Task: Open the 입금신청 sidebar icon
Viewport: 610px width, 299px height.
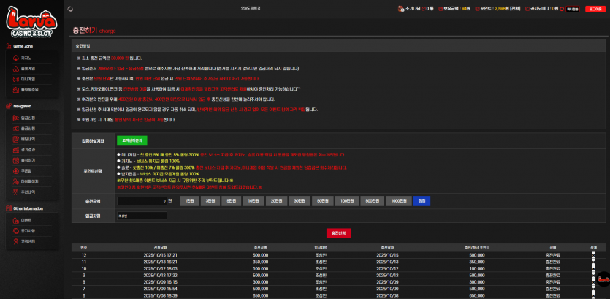Action: [15, 118]
